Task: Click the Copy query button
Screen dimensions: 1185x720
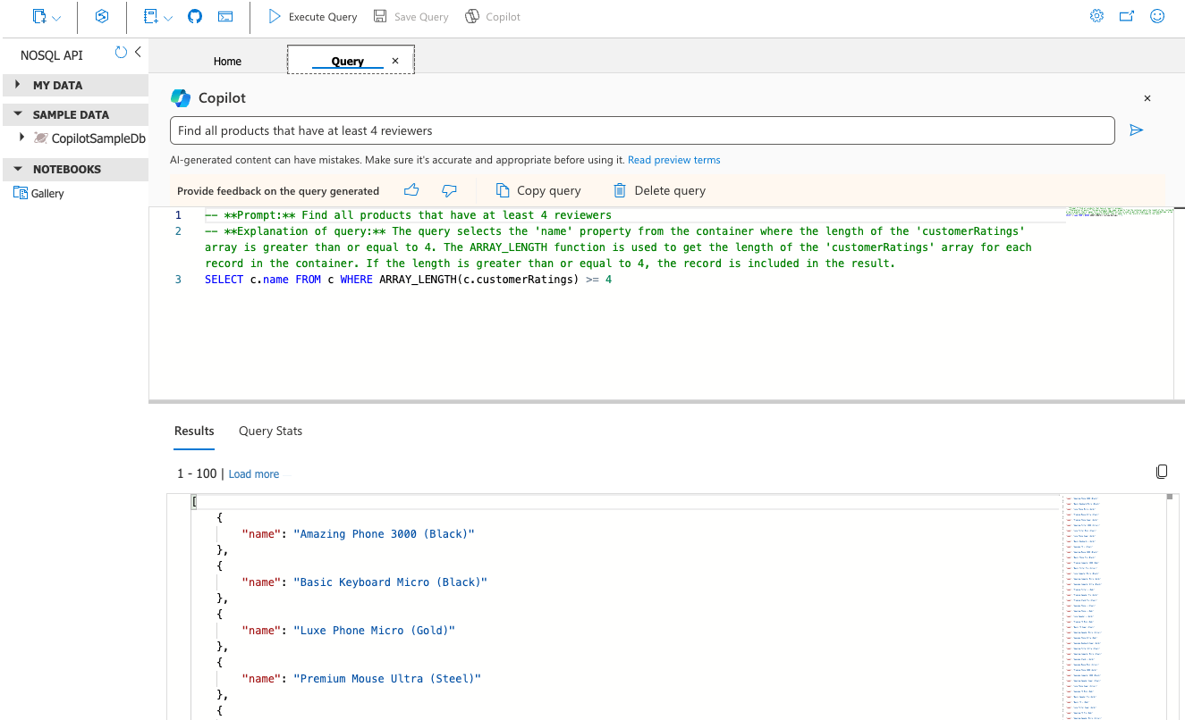Action: click(x=538, y=190)
